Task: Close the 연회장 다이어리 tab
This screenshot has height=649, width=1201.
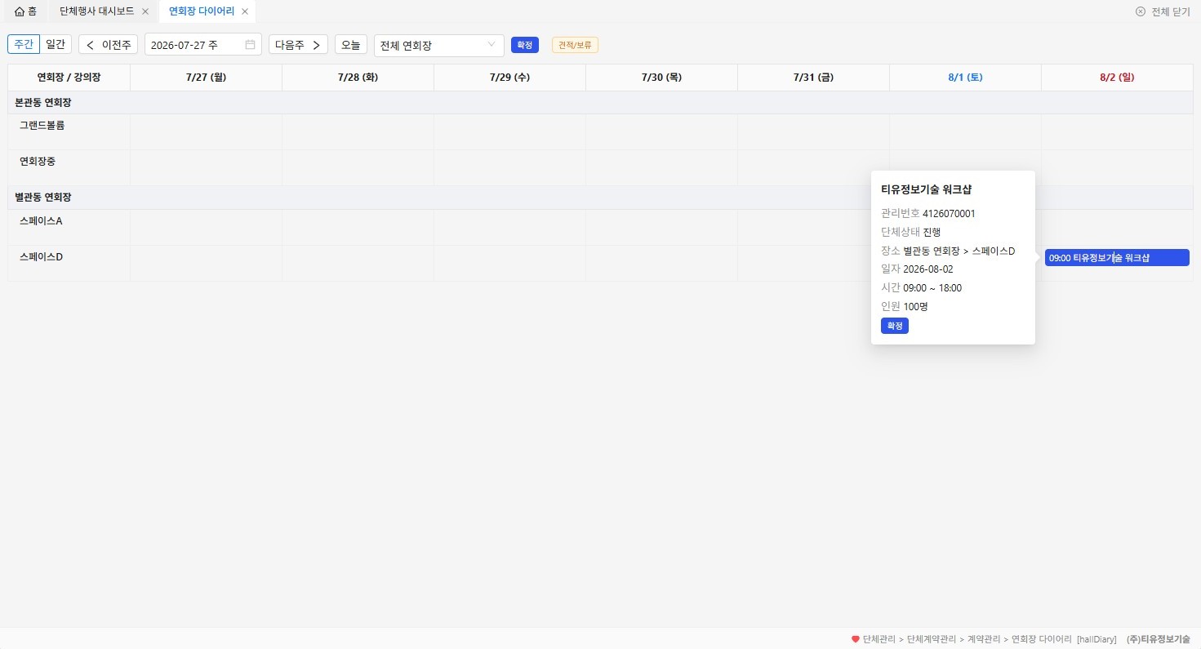Action: (x=245, y=11)
